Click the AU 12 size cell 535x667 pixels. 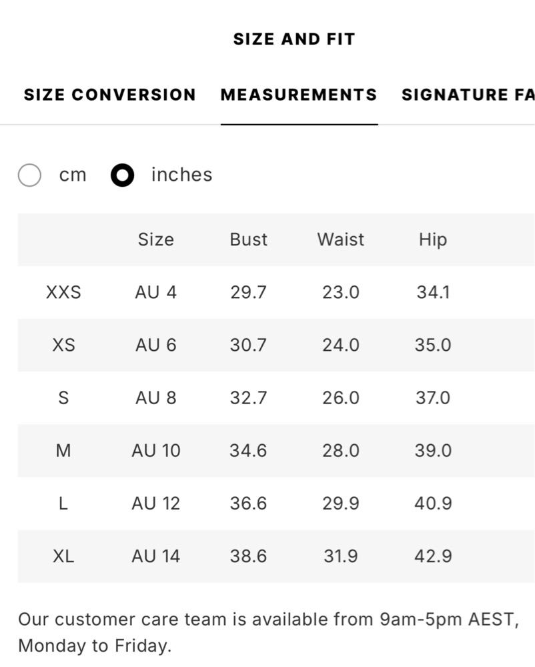click(x=155, y=503)
